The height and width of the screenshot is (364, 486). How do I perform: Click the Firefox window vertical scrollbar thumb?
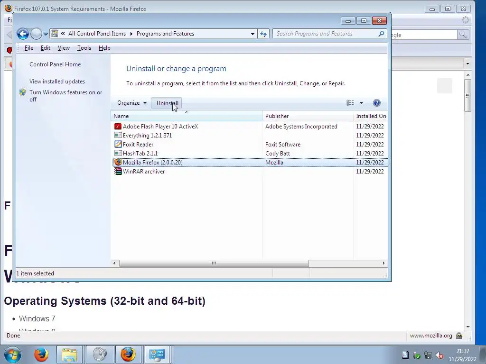pyautogui.click(x=467, y=95)
